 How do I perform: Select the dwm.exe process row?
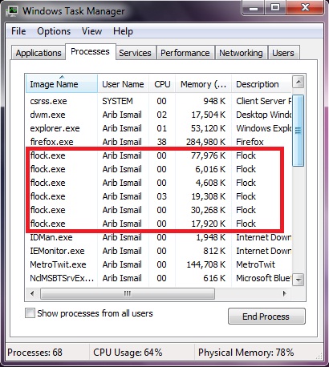coord(158,115)
